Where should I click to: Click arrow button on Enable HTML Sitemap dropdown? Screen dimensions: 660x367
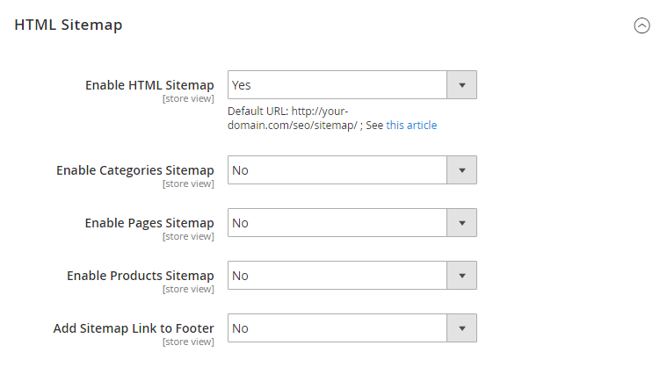tap(461, 85)
